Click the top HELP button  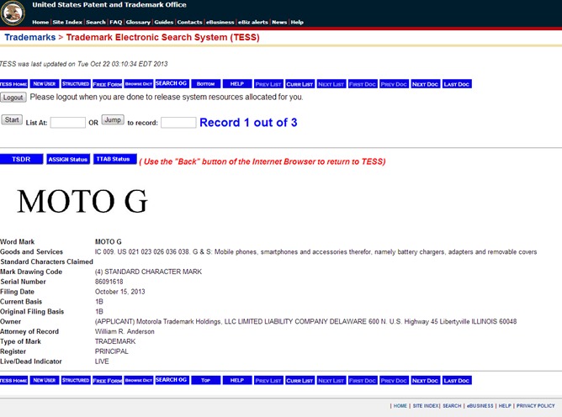pyautogui.click(x=237, y=84)
